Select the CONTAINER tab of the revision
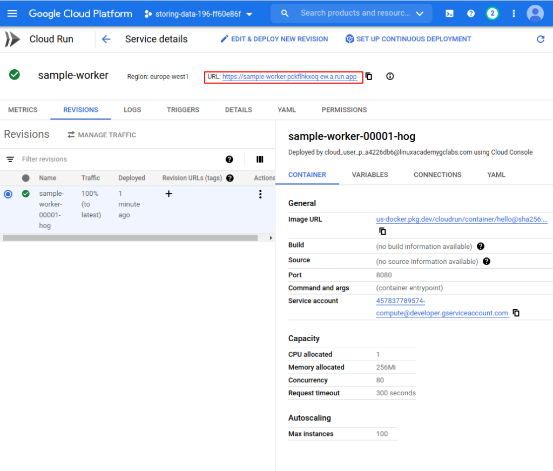553x471 pixels. click(307, 175)
